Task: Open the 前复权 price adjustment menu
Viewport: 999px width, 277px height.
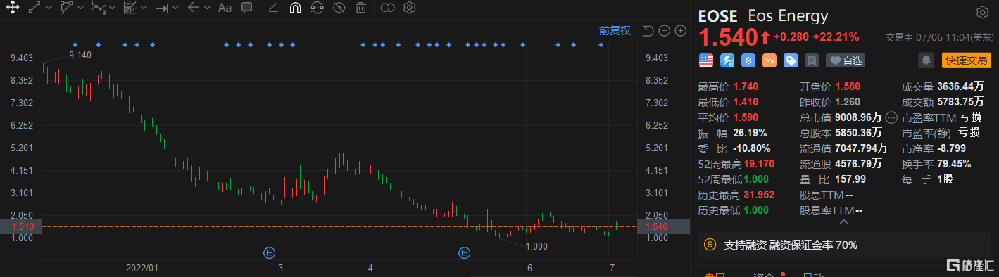Action: 615,30
